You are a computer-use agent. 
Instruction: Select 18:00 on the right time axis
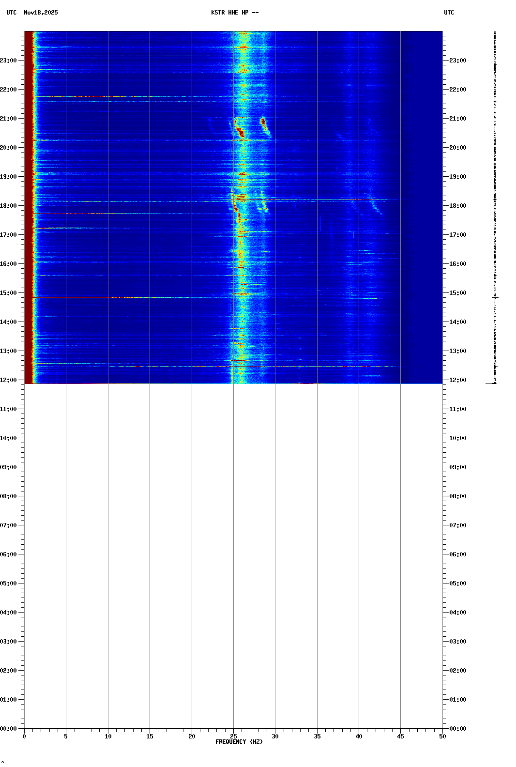(457, 206)
